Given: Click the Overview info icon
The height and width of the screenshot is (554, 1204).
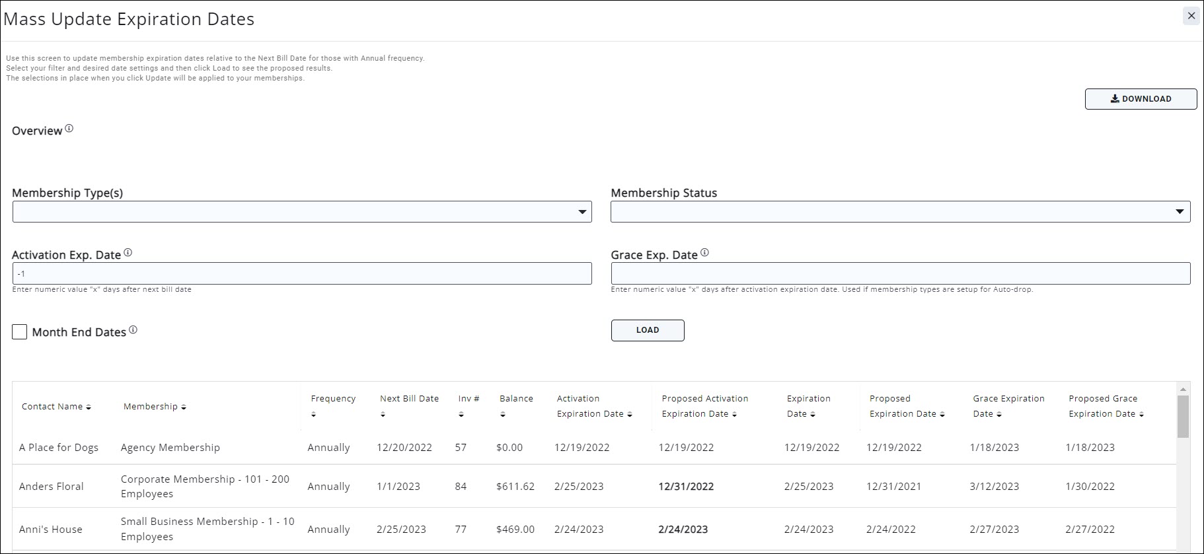Looking at the screenshot, I should (69, 129).
